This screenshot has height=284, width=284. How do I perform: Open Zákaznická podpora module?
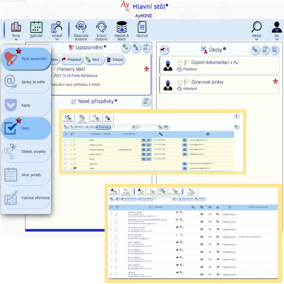[81, 28]
